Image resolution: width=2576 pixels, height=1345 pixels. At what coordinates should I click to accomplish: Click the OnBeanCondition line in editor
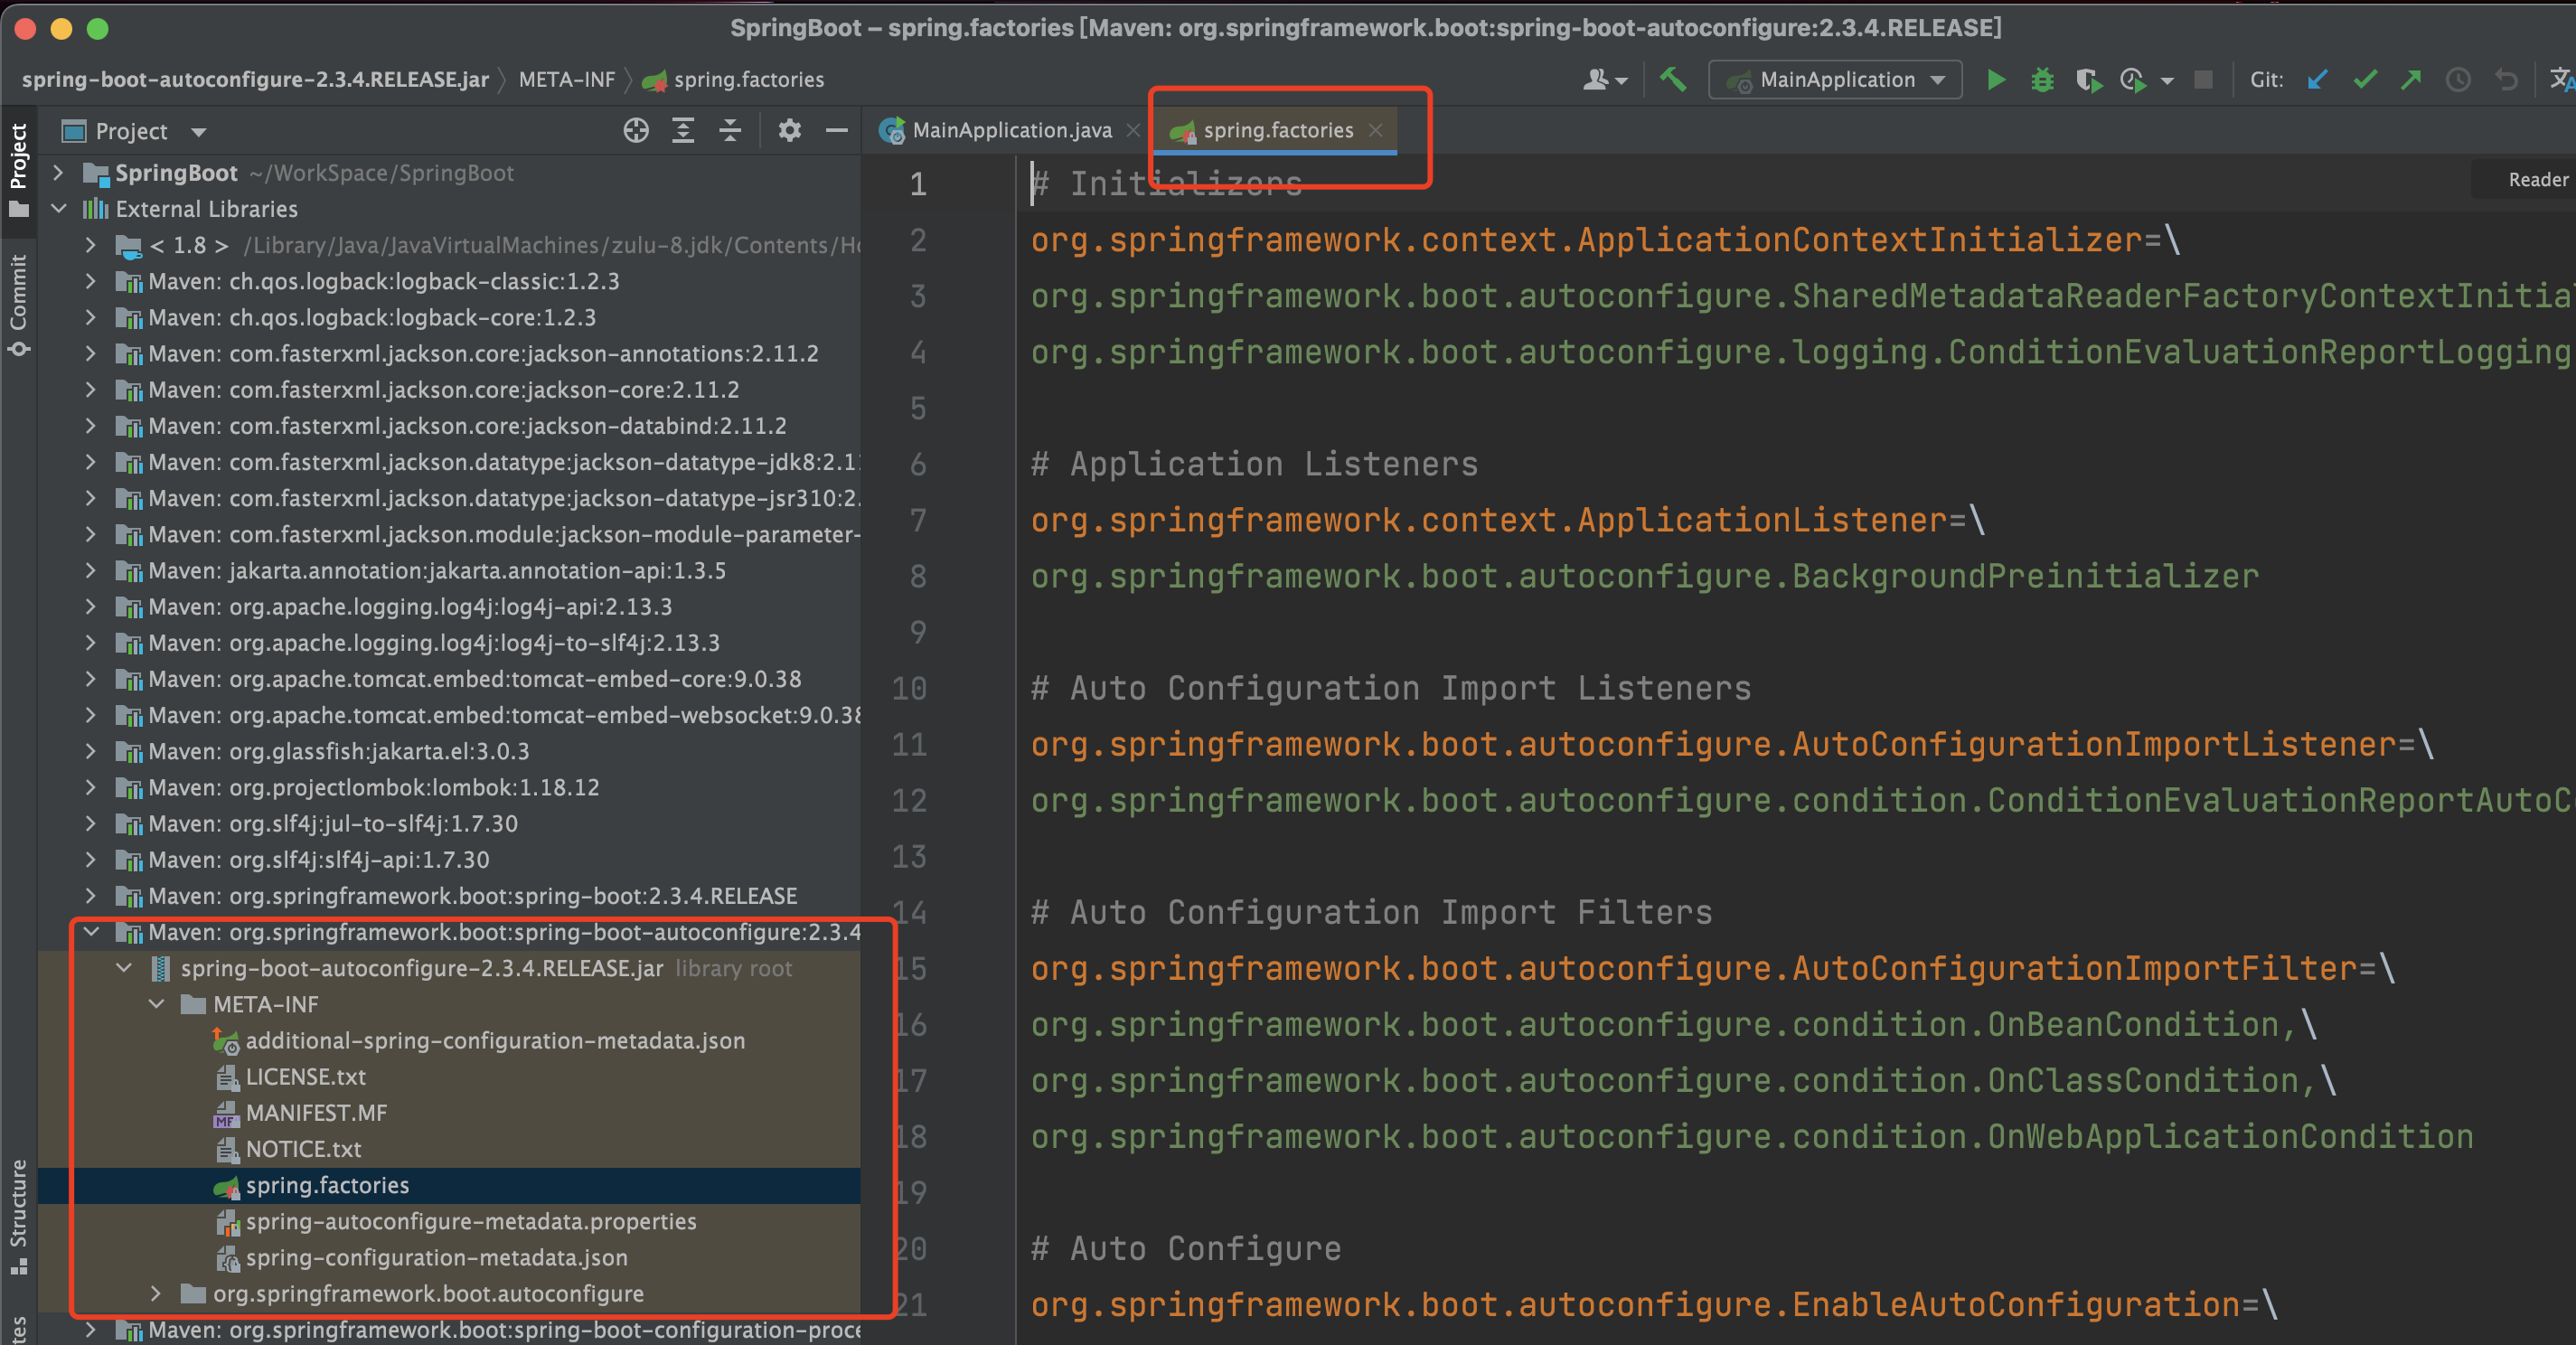coord(1673,1024)
